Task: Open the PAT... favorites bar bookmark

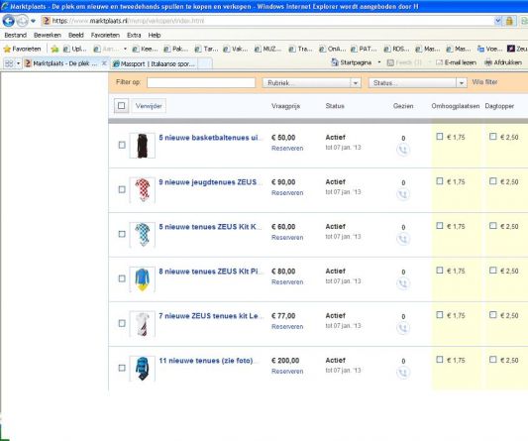Action: [x=364, y=49]
